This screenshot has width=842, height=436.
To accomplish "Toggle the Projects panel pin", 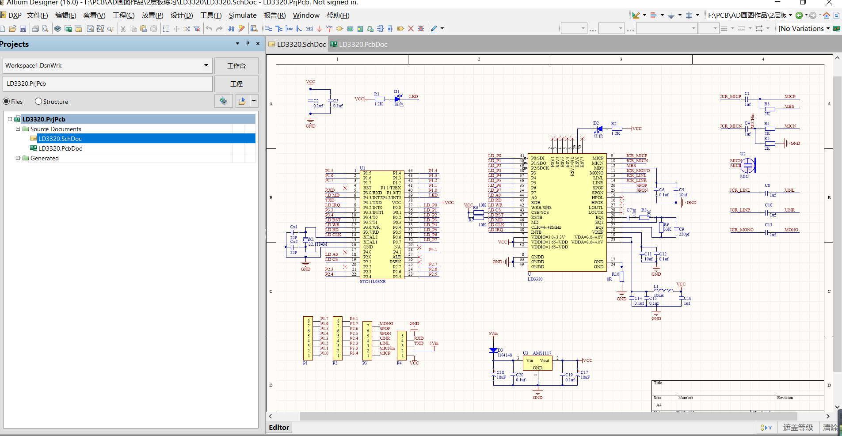I will (x=248, y=43).
